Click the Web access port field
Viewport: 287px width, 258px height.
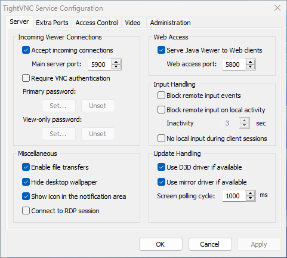[234, 64]
